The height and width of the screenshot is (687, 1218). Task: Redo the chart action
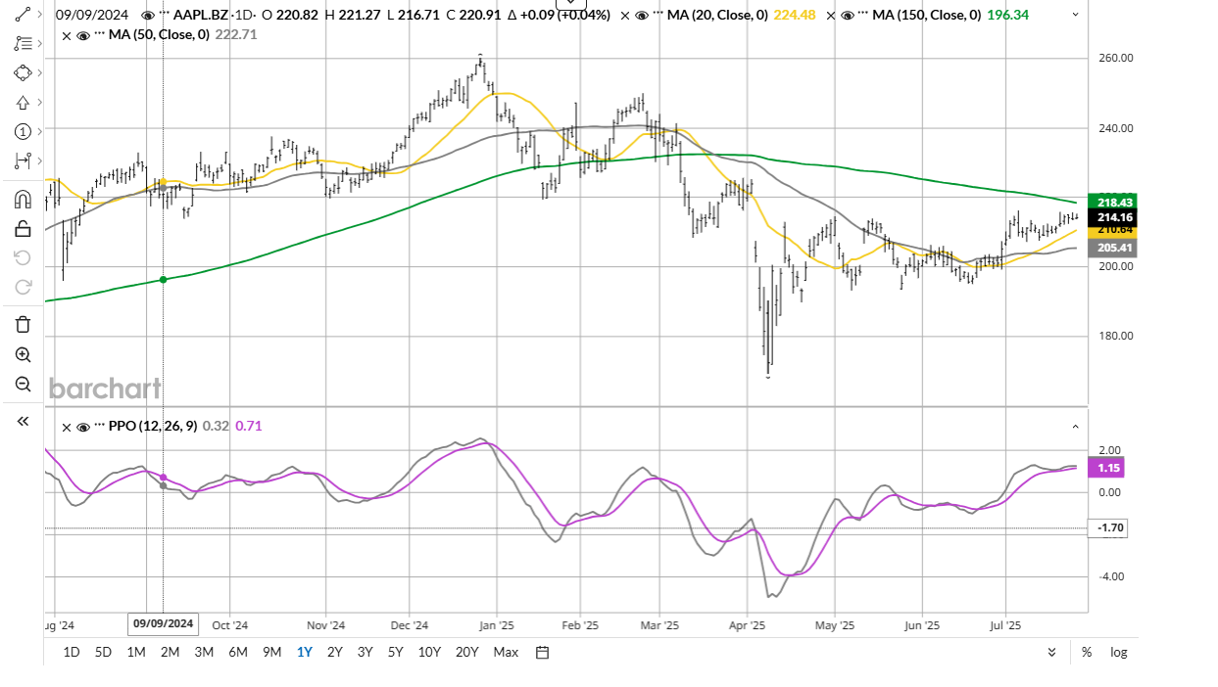[x=24, y=288]
